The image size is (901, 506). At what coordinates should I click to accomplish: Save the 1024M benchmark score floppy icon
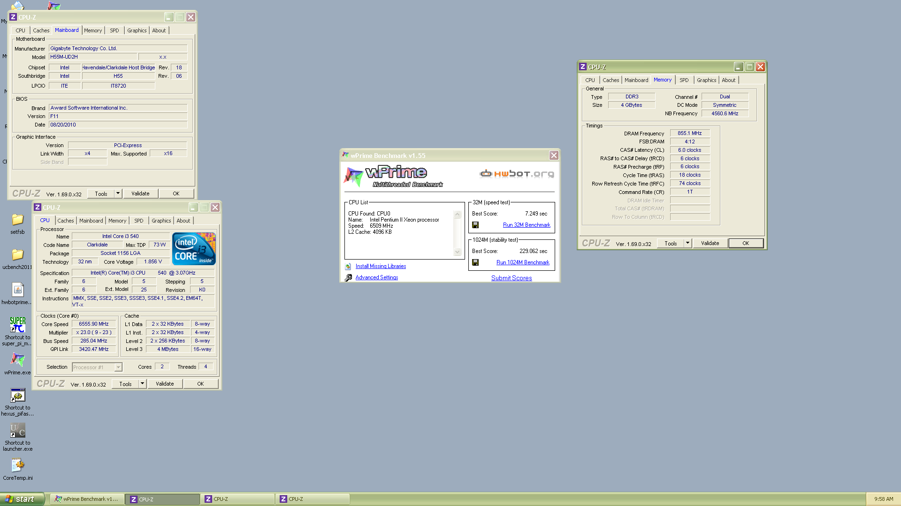pos(475,262)
